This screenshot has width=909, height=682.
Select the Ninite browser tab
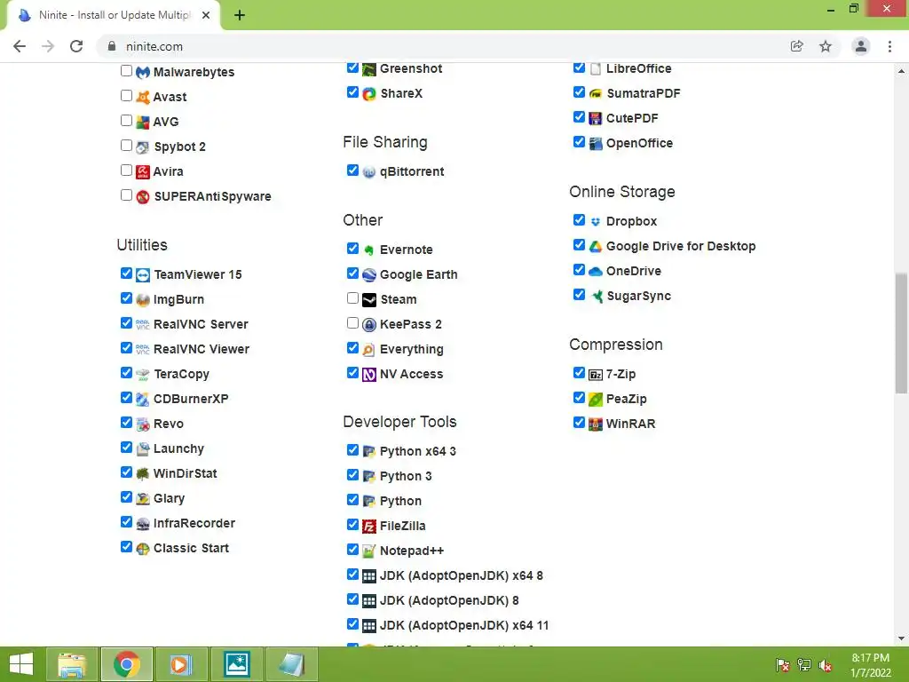(114, 15)
